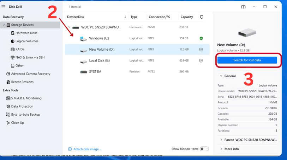
Task: Open Advanced Camera Recovery
Action: pos(31,74)
